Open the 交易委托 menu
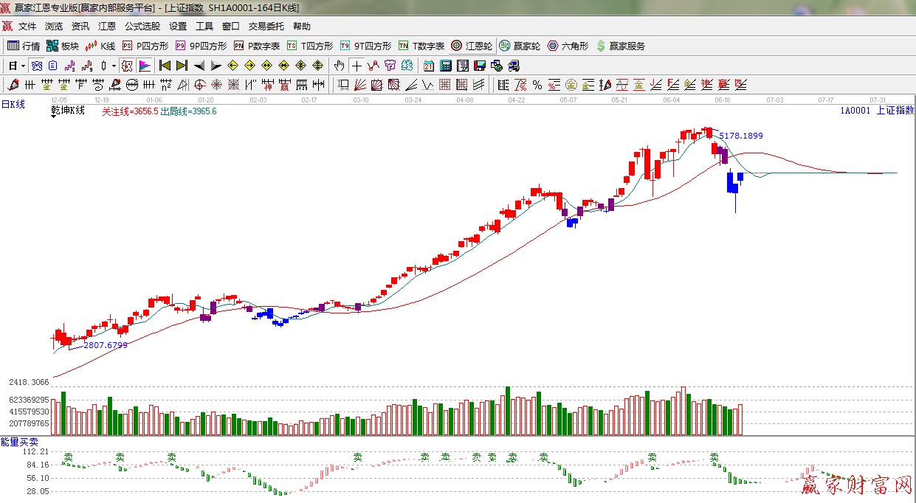This screenshot has height=503, width=916. coord(266,27)
